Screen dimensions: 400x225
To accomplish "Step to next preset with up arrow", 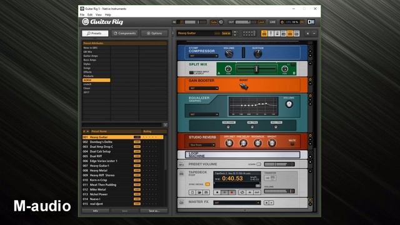I will point(235,32).
